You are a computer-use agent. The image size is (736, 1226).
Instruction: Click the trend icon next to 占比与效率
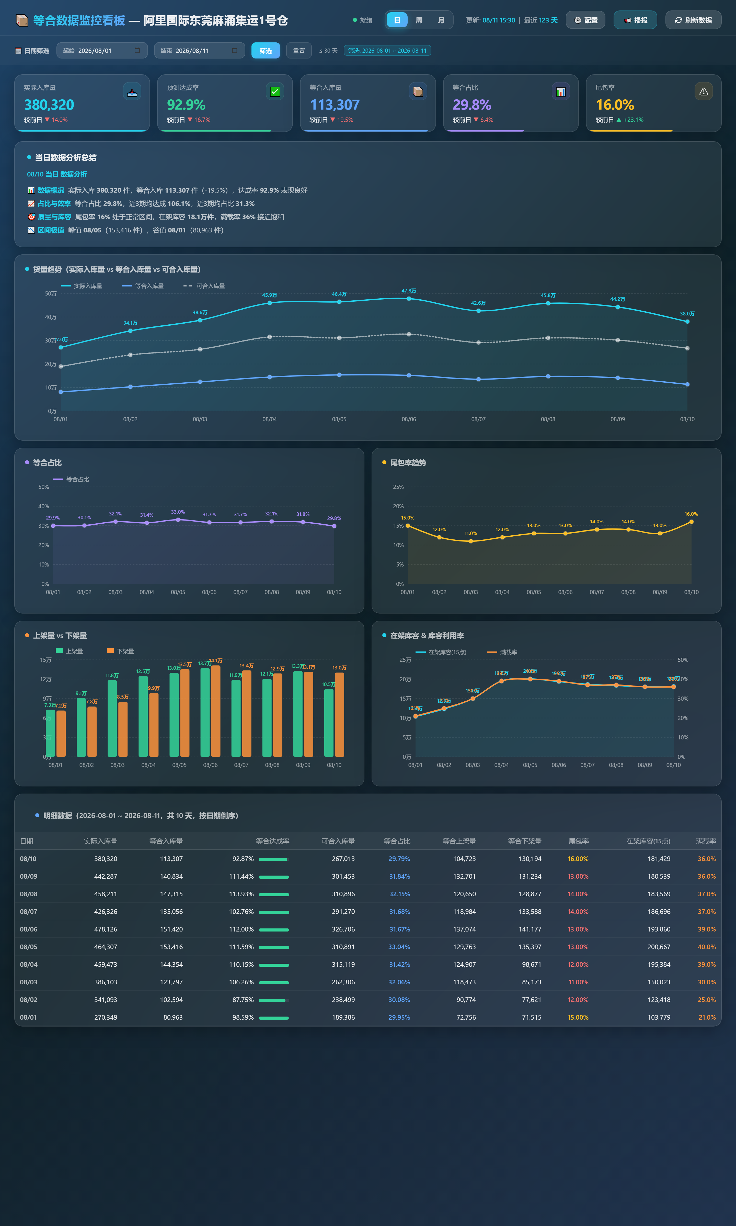(x=31, y=204)
